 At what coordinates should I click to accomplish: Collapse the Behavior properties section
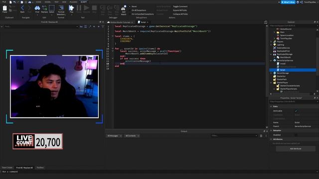tap(271, 130)
